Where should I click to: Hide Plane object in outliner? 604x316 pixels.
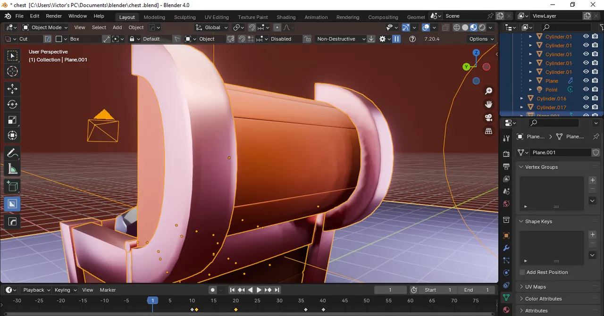[586, 81]
